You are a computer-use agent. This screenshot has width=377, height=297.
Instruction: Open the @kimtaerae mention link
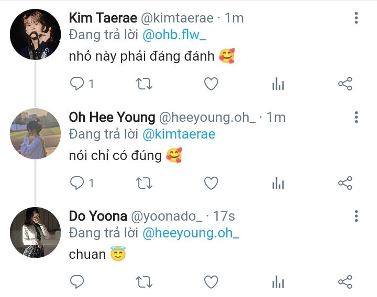tap(179, 134)
